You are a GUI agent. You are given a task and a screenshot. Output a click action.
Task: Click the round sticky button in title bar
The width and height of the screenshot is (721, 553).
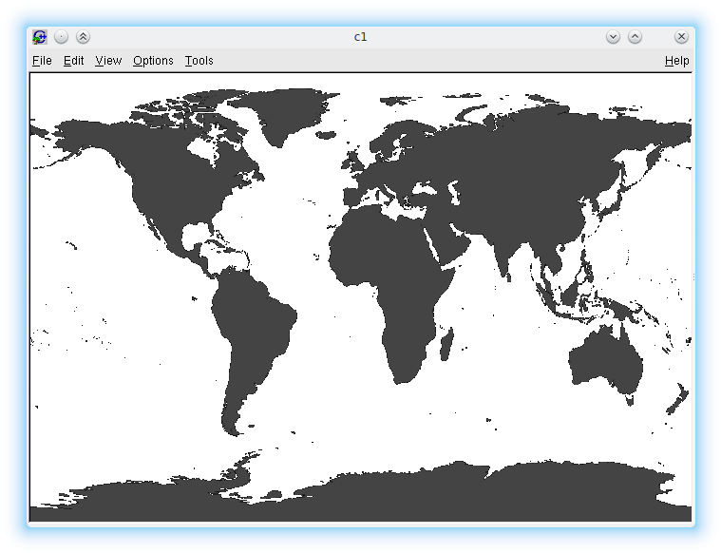pos(61,37)
